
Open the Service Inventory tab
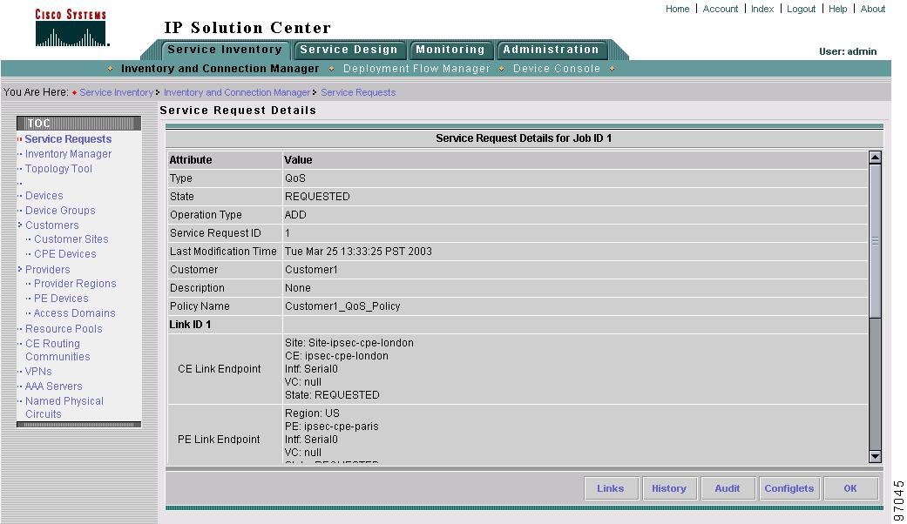pos(225,50)
